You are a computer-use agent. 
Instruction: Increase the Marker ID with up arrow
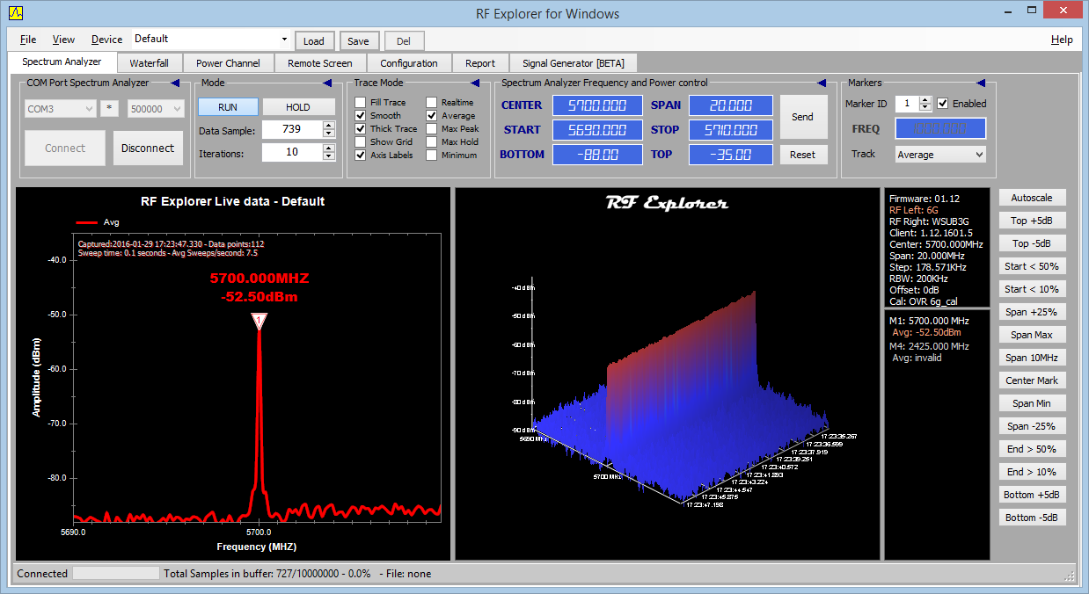[x=925, y=99]
